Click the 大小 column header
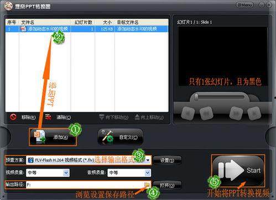Viewport: 276px width, 200px height. coord(105,22)
